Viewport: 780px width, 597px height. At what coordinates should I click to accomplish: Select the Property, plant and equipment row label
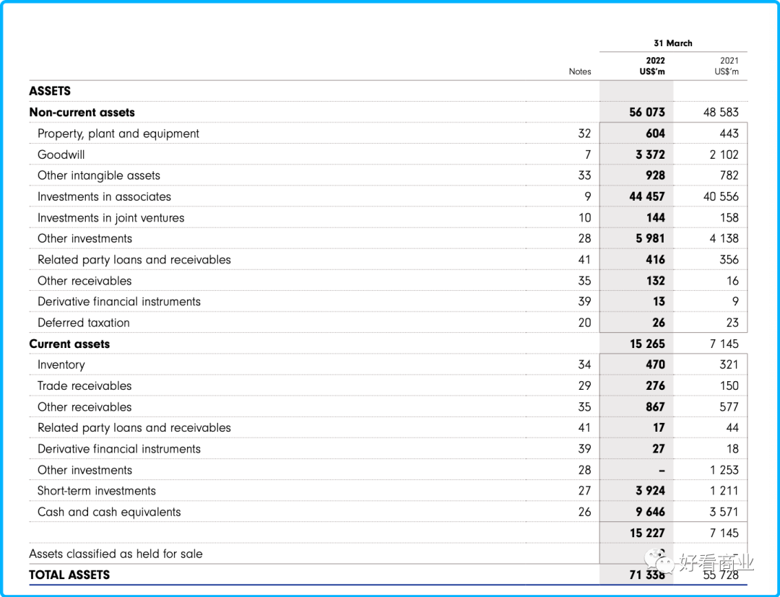[118, 134]
